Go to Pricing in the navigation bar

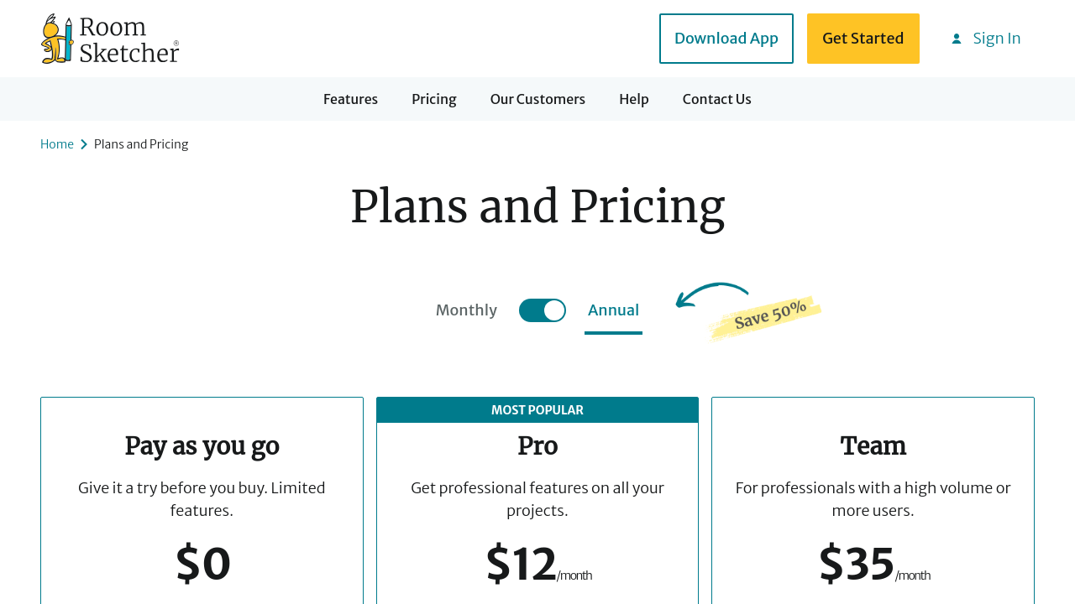(434, 99)
